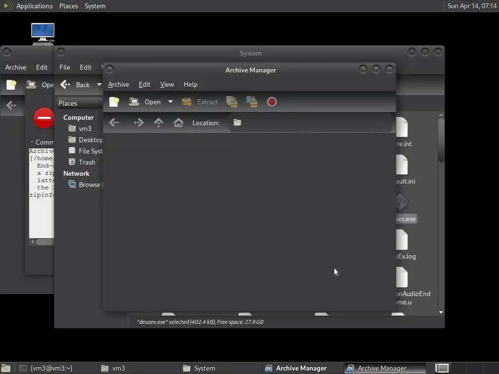Go up one level arrow

click(x=158, y=123)
